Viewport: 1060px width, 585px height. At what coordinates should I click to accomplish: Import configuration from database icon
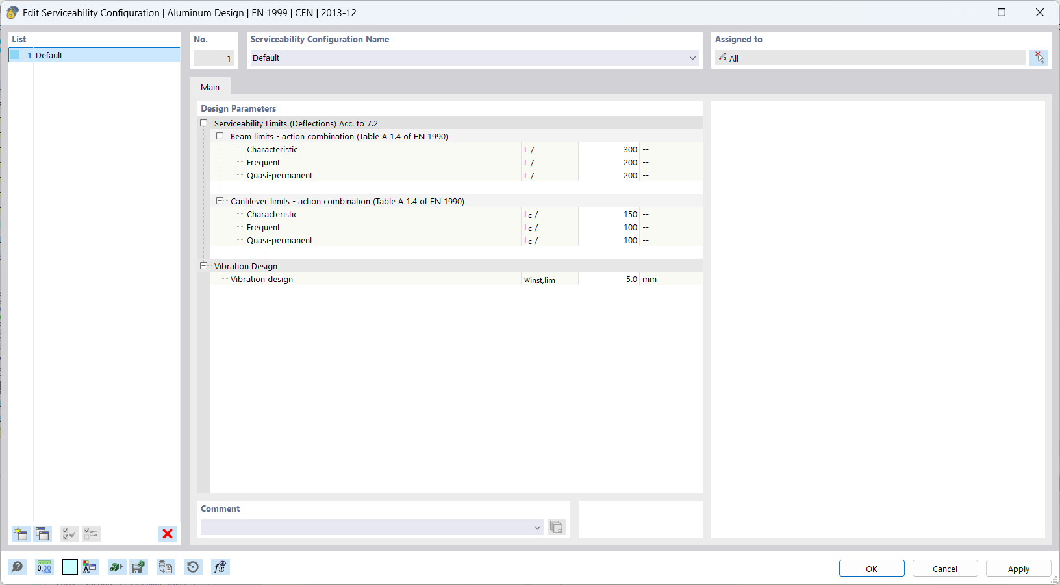pyautogui.click(x=166, y=567)
